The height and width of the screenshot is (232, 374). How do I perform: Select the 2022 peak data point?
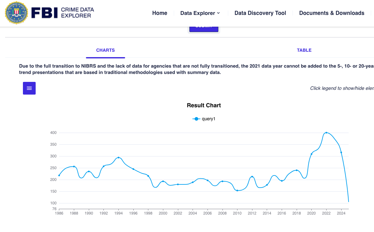(326, 133)
